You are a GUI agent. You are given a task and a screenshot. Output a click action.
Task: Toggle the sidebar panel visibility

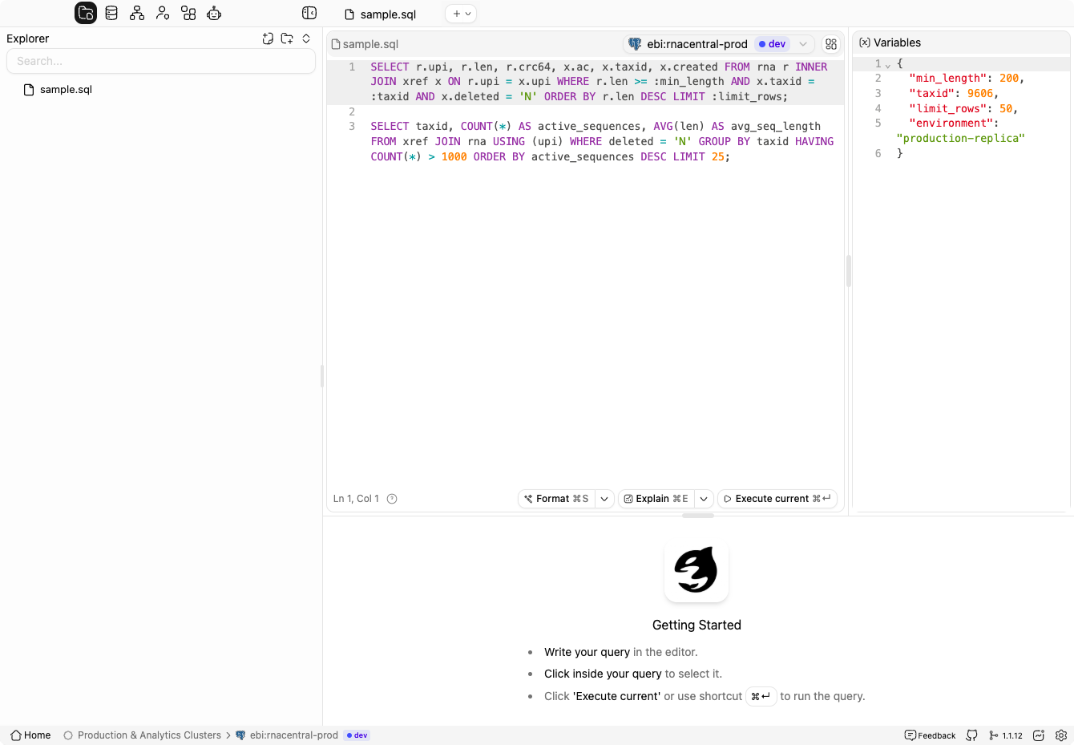(309, 13)
